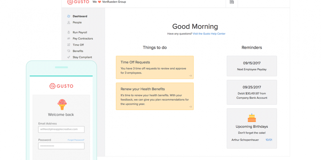Go to Pay Contractors menu item

(x=83, y=38)
